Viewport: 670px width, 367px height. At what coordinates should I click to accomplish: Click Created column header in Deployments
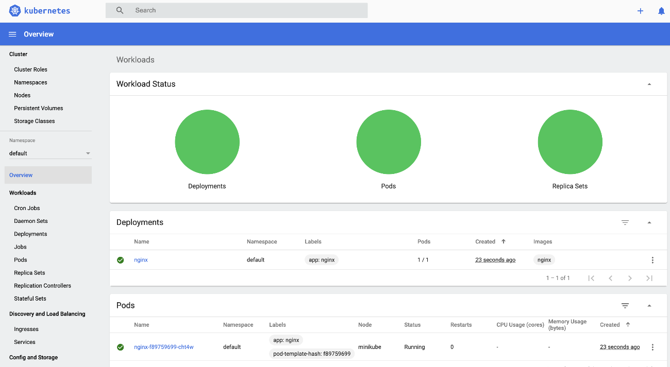[485, 241]
